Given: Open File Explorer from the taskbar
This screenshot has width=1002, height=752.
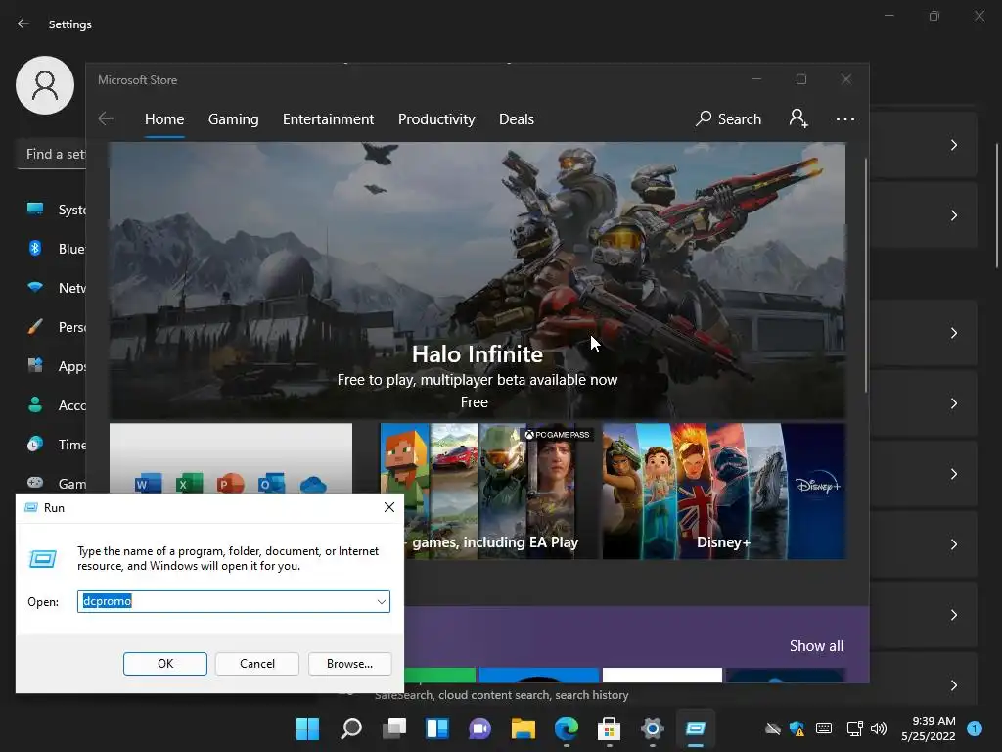Looking at the screenshot, I should pos(523,728).
